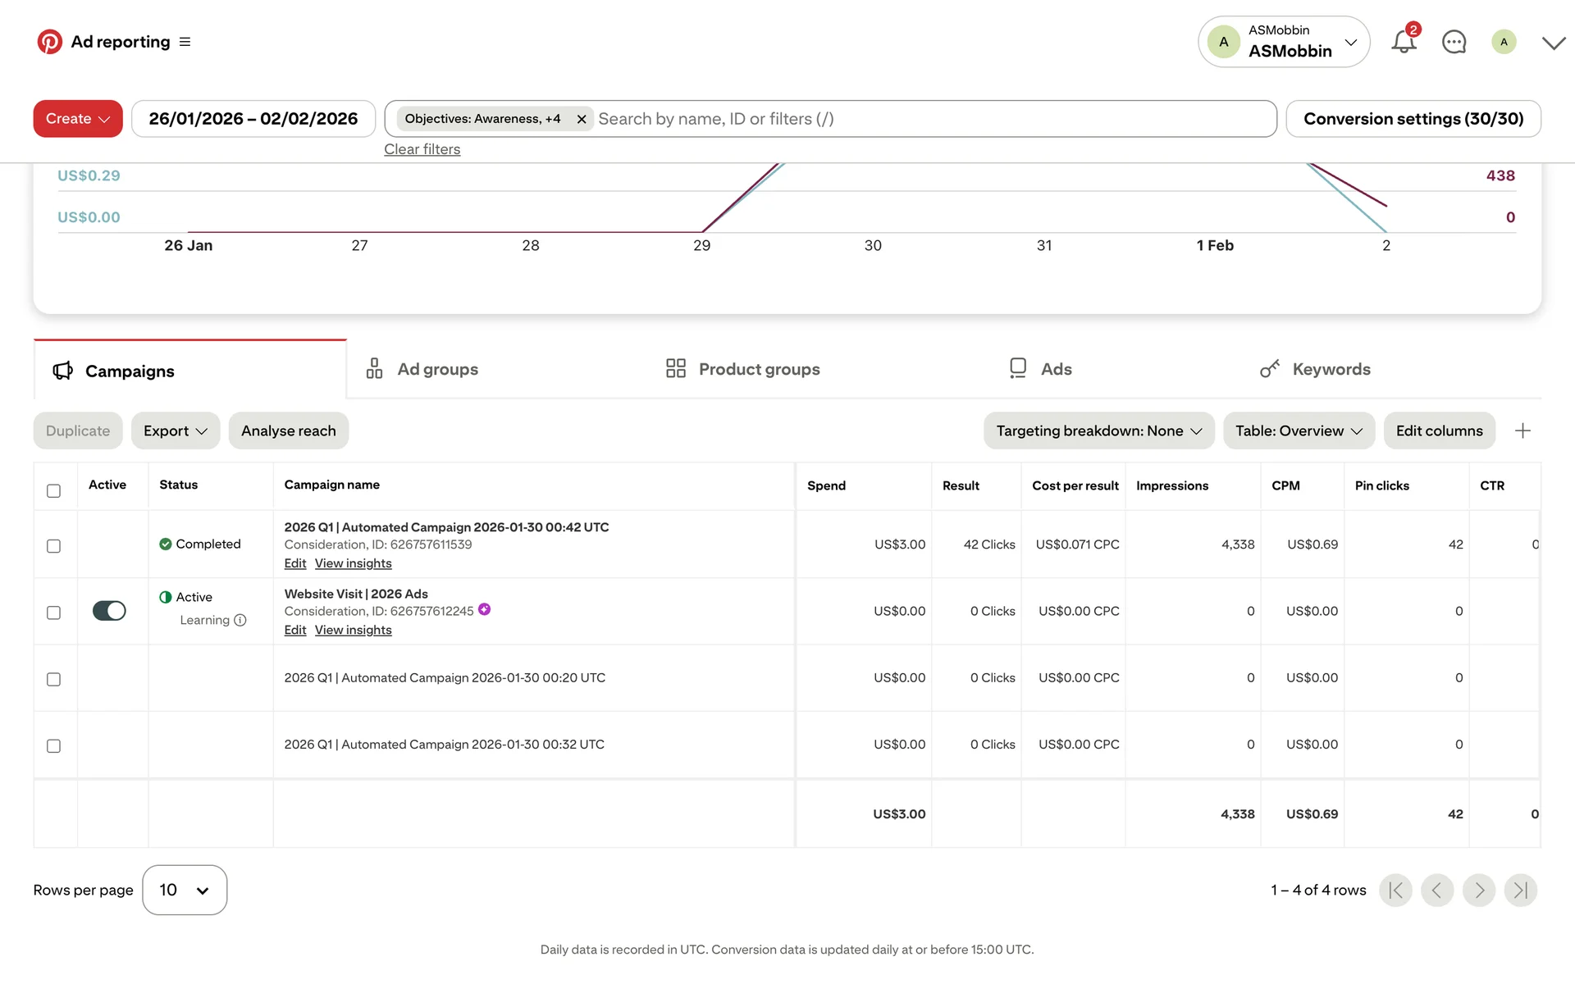Image resolution: width=1575 pixels, height=984 pixels.
Task: Click the Analyse reach button
Action: point(288,431)
